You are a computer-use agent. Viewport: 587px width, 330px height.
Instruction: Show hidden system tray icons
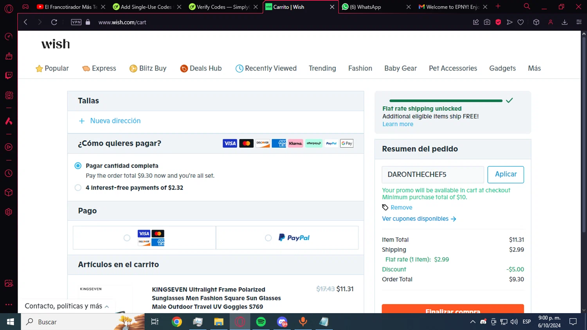pos(473,322)
